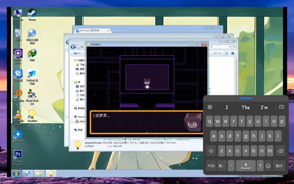Image resolution: width=294 pixels, height=184 pixels.
Task: Choose the "I" word suggestion
Action: (x=227, y=107)
